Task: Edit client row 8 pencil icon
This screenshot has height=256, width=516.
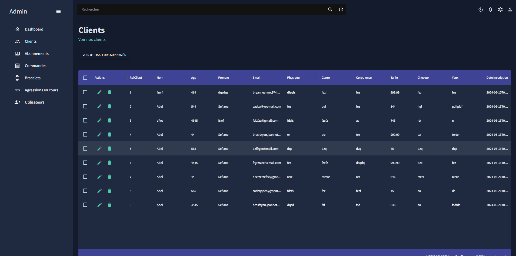Action: [99, 191]
